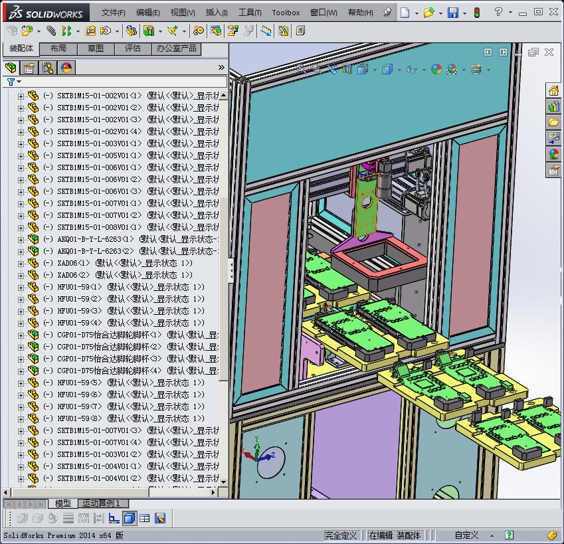
Task: Click the Section View icon in view toolbar
Action: click(x=346, y=69)
